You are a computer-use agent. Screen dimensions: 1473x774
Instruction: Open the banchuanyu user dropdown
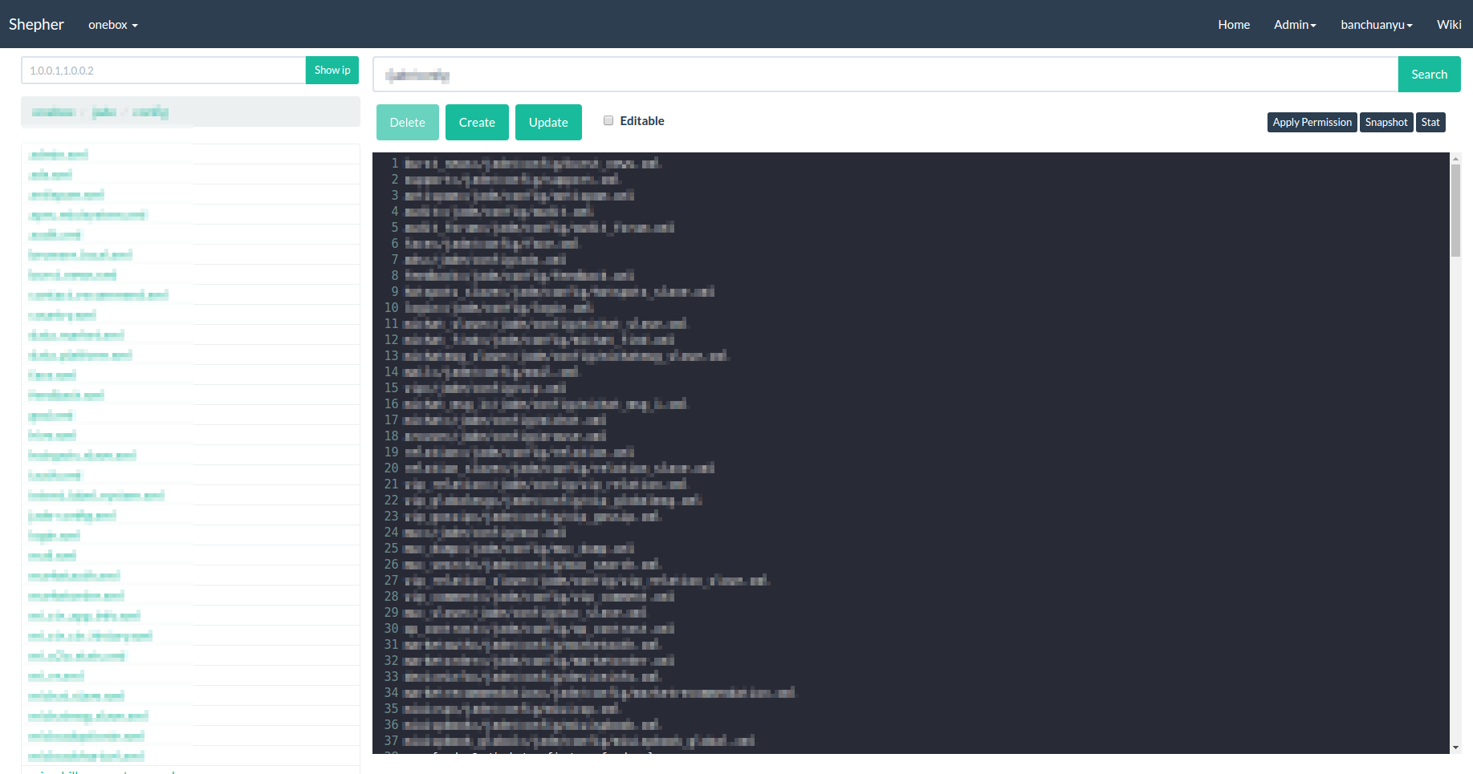(1377, 25)
